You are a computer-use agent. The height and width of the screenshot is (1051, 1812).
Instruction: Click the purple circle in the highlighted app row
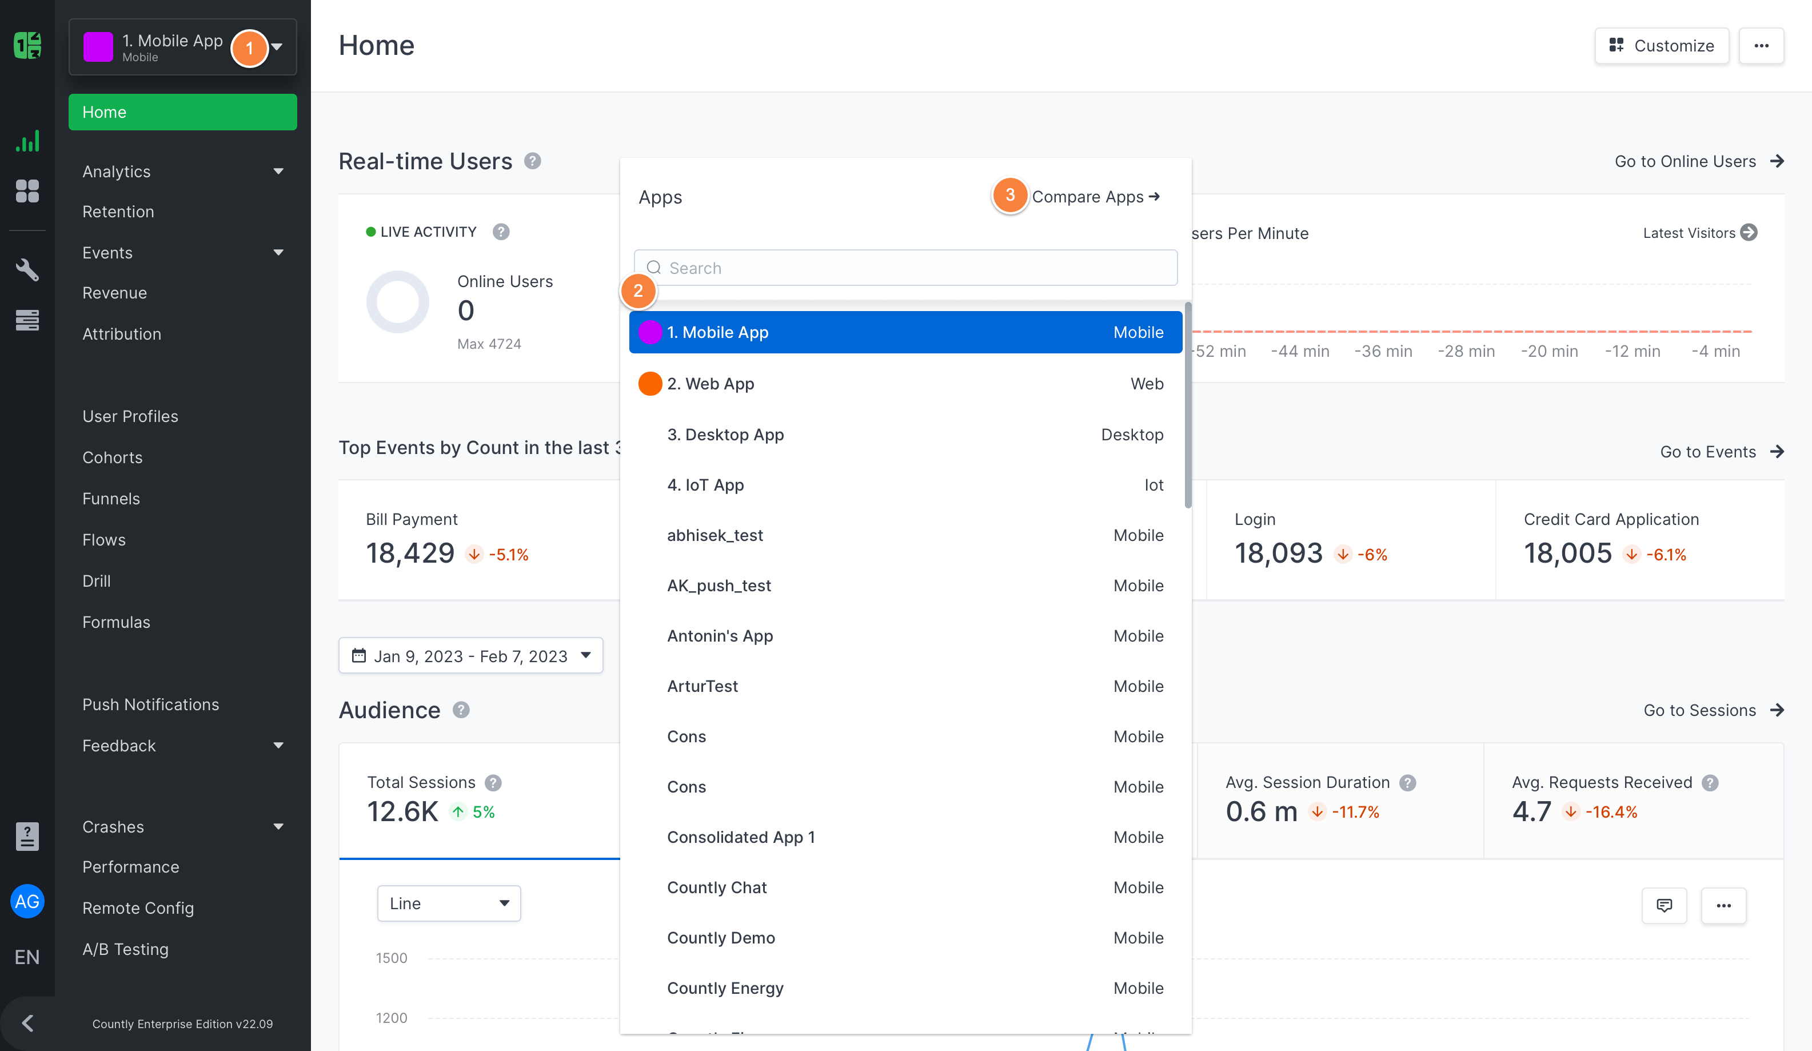(x=650, y=332)
